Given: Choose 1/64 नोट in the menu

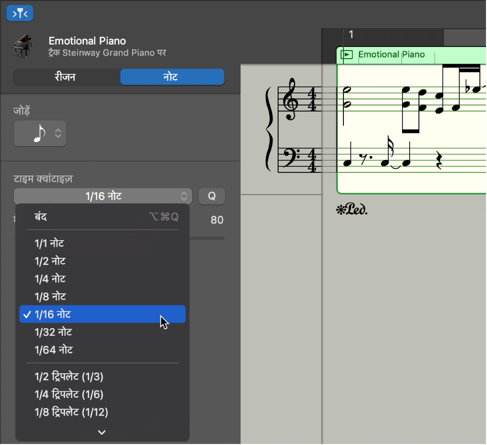Looking at the screenshot, I should click(103, 350).
